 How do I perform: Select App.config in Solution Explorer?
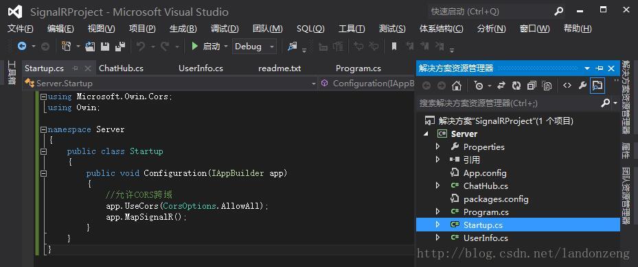click(x=485, y=173)
